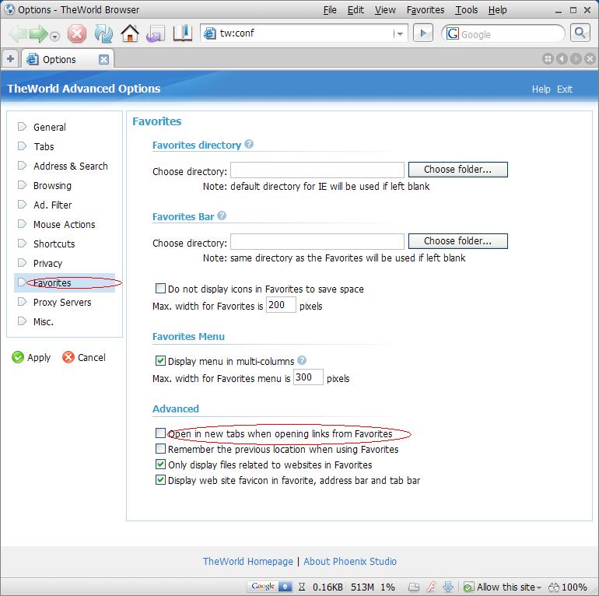The height and width of the screenshot is (596, 599).
Task: Select Misc. in the options sidebar
Action: click(x=43, y=322)
